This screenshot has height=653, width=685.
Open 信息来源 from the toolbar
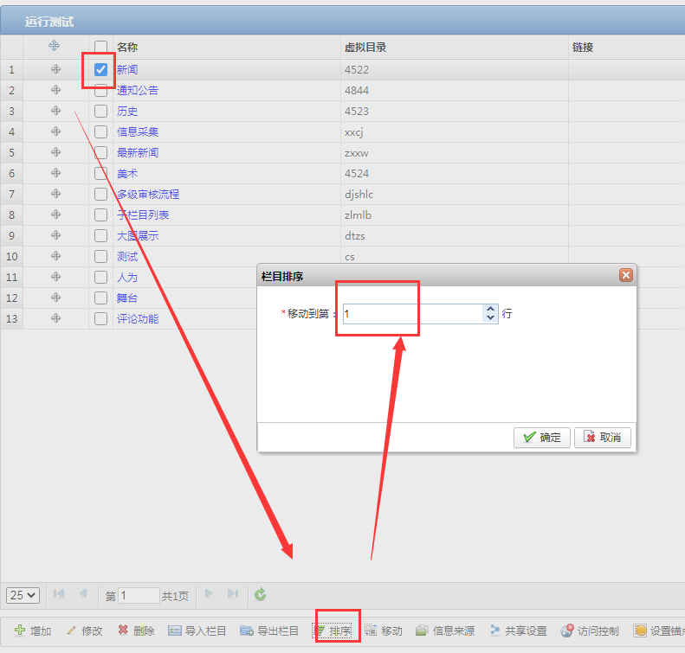[445, 631]
